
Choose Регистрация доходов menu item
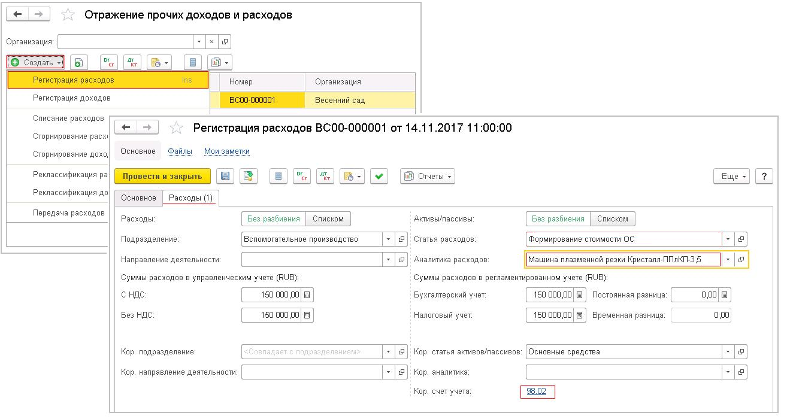tap(108, 98)
